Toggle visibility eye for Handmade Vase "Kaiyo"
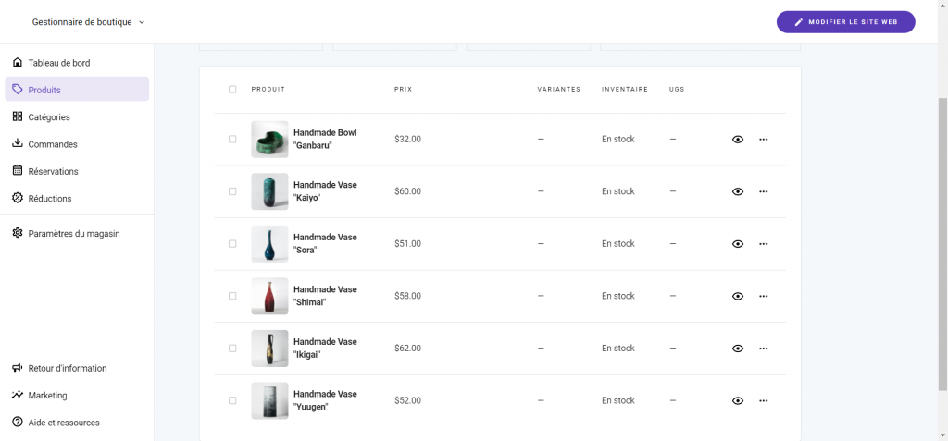948x441 pixels. 738,191
